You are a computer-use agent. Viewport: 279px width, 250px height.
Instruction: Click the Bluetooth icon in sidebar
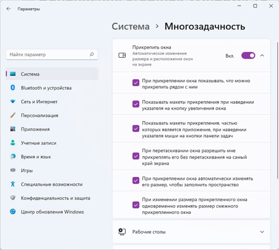pyautogui.click(x=13, y=88)
